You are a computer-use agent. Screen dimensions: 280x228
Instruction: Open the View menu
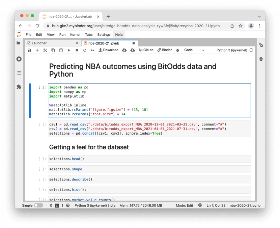click(51, 35)
